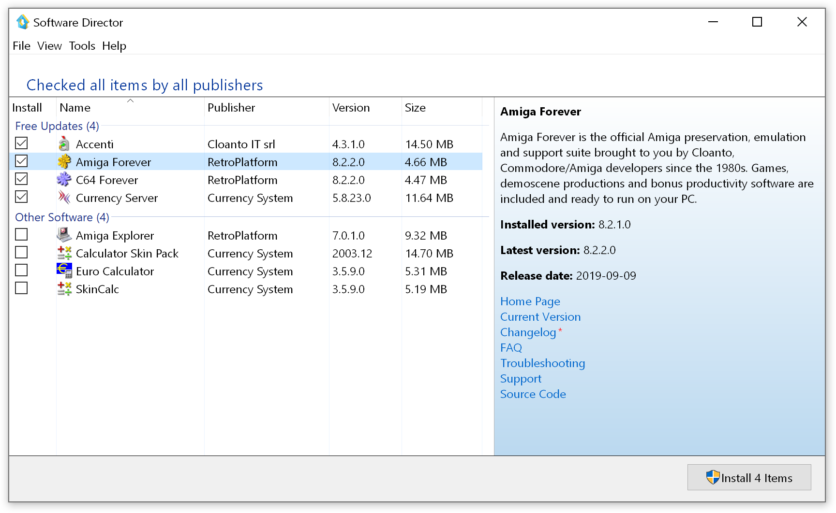Select the SkinCalc row name
Image resolution: width=836 pixels, height=513 pixels.
coord(97,289)
